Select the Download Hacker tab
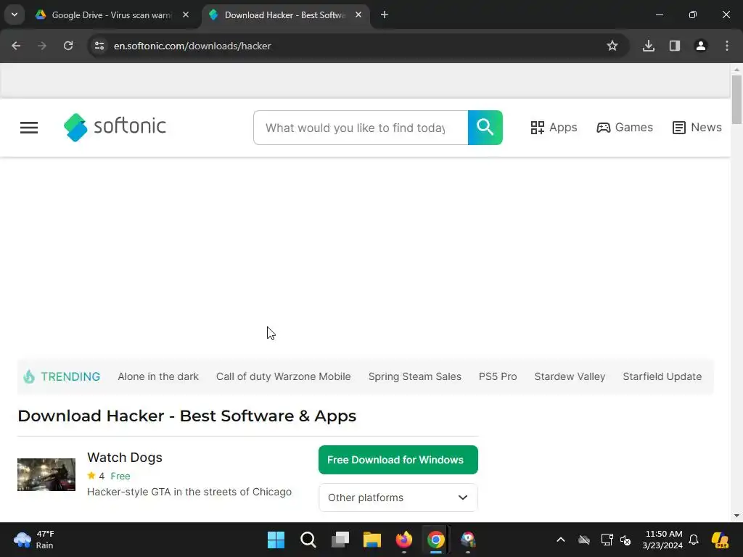The image size is (743, 557). [x=284, y=15]
